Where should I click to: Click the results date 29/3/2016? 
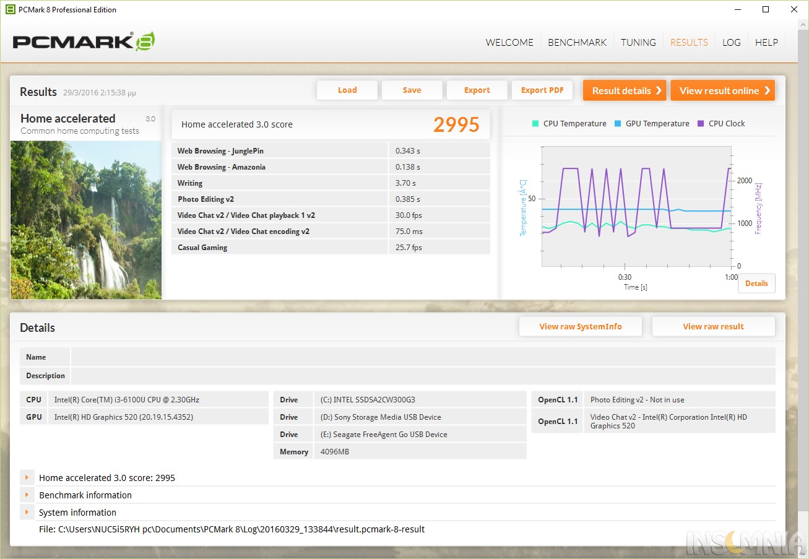[100, 93]
